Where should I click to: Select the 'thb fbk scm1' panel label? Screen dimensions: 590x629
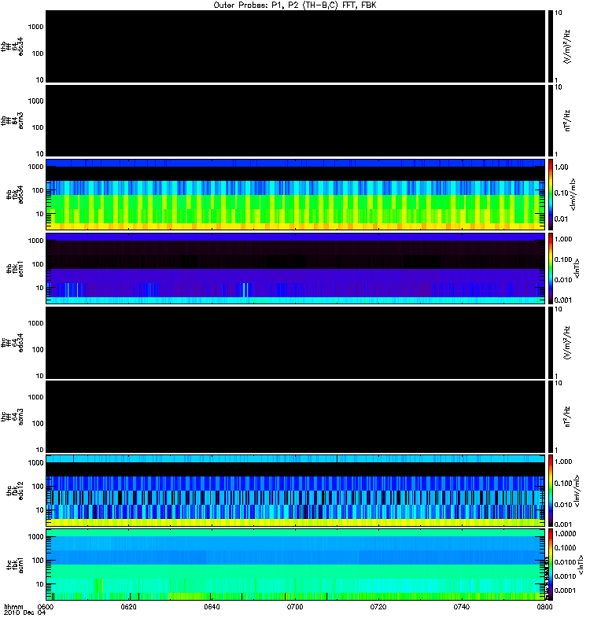coord(15,269)
